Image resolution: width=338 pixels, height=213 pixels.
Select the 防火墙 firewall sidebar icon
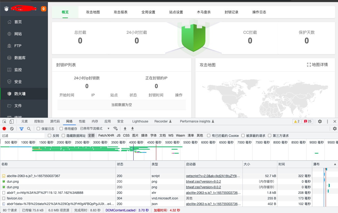click(x=9, y=94)
